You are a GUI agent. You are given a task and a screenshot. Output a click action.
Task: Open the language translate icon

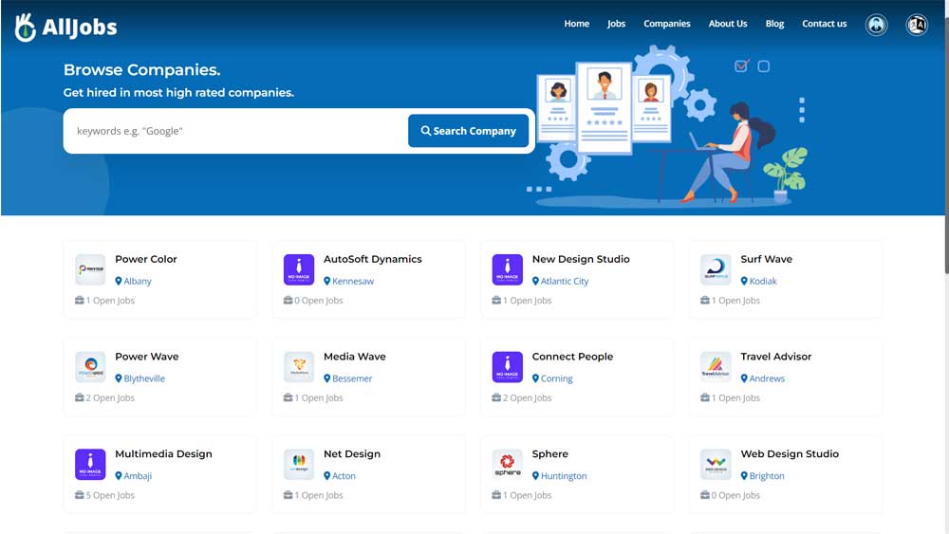(x=917, y=25)
